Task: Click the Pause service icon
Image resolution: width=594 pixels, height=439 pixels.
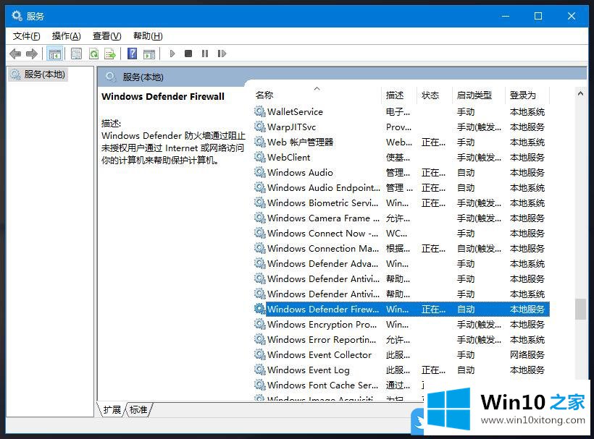Action: [205, 54]
